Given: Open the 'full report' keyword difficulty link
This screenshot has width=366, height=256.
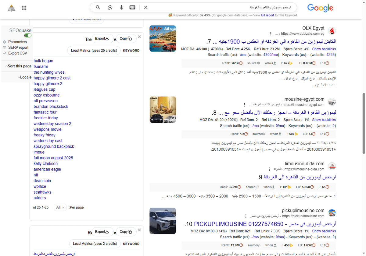Looking at the screenshot, I should (267, 15).
